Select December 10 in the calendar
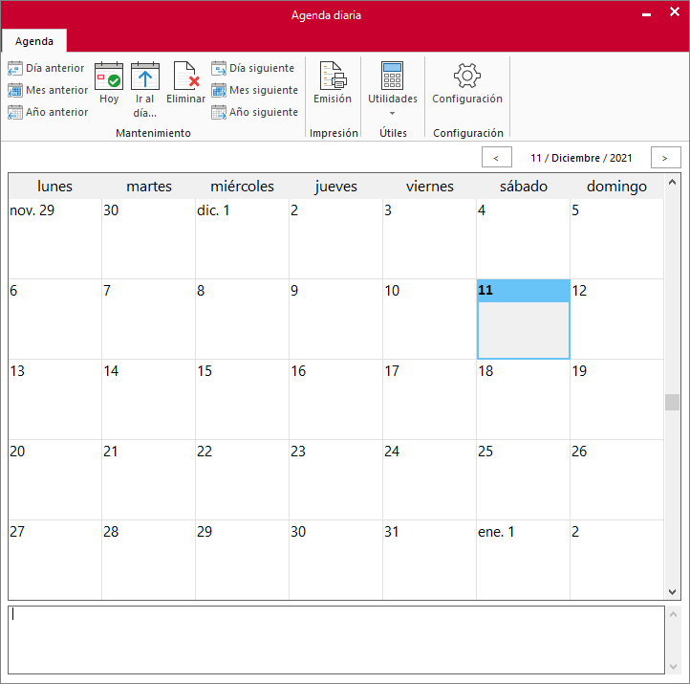This screenshot has height=684, width=690. click(429, 320)
